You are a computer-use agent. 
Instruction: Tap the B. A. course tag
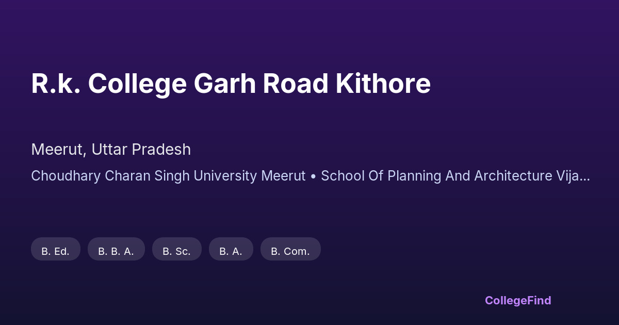click(x=231, y=251)
